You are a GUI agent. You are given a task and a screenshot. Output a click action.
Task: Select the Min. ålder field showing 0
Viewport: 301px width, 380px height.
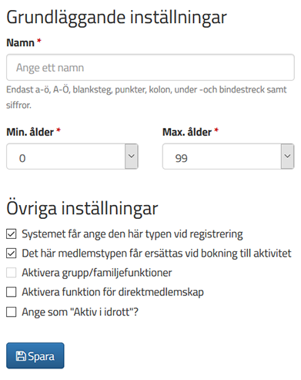(x=72, y=156)
